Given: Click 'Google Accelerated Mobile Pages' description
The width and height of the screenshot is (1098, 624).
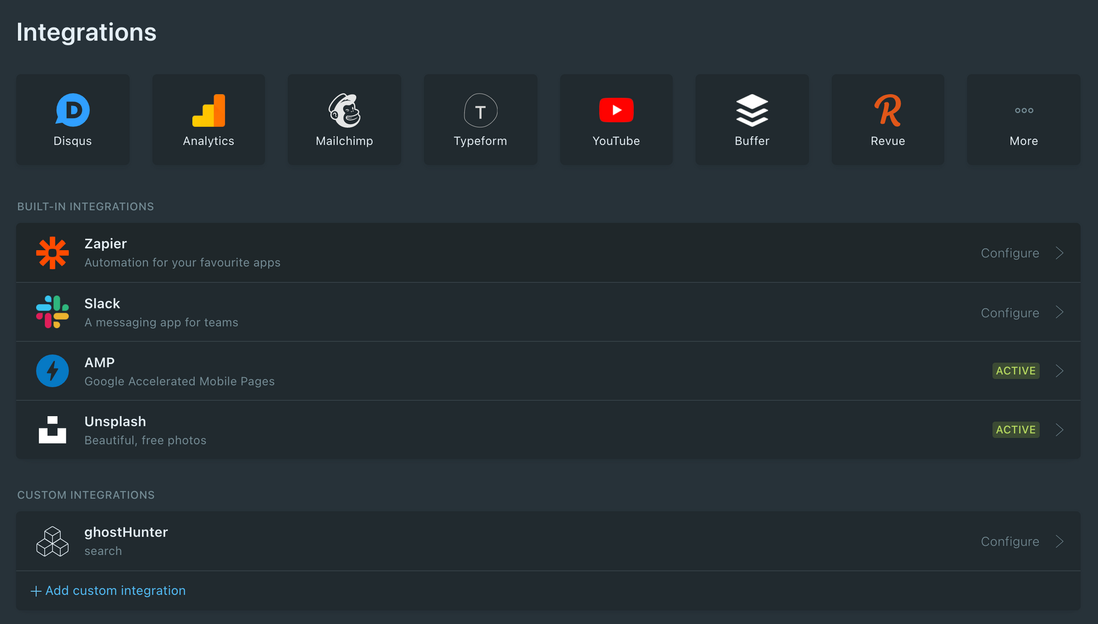Looking at the screenshot, I should 180,381.
